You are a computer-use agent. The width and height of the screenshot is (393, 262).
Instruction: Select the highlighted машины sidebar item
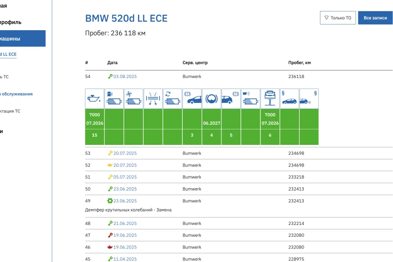click(22, 39)
